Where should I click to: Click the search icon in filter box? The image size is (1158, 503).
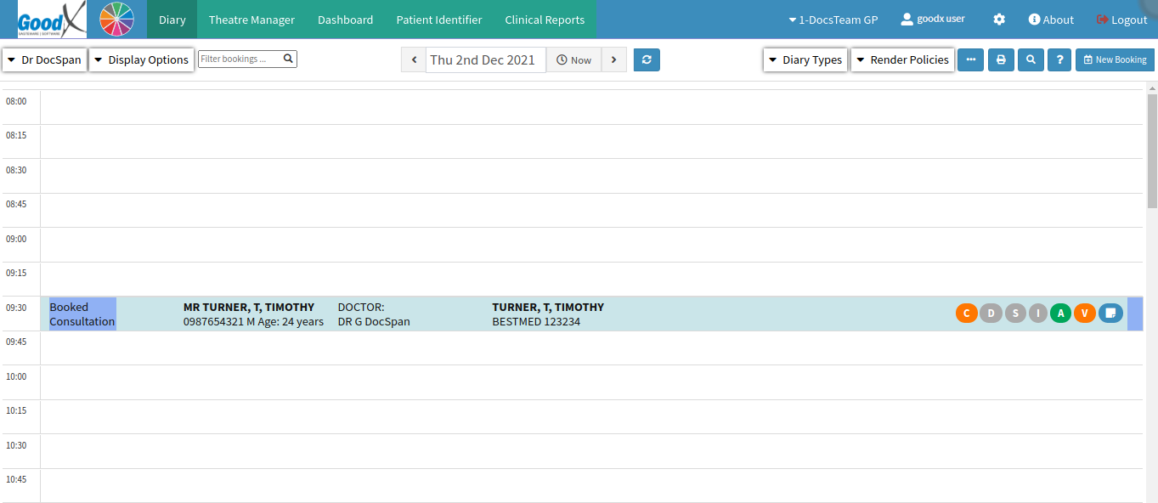288,59
